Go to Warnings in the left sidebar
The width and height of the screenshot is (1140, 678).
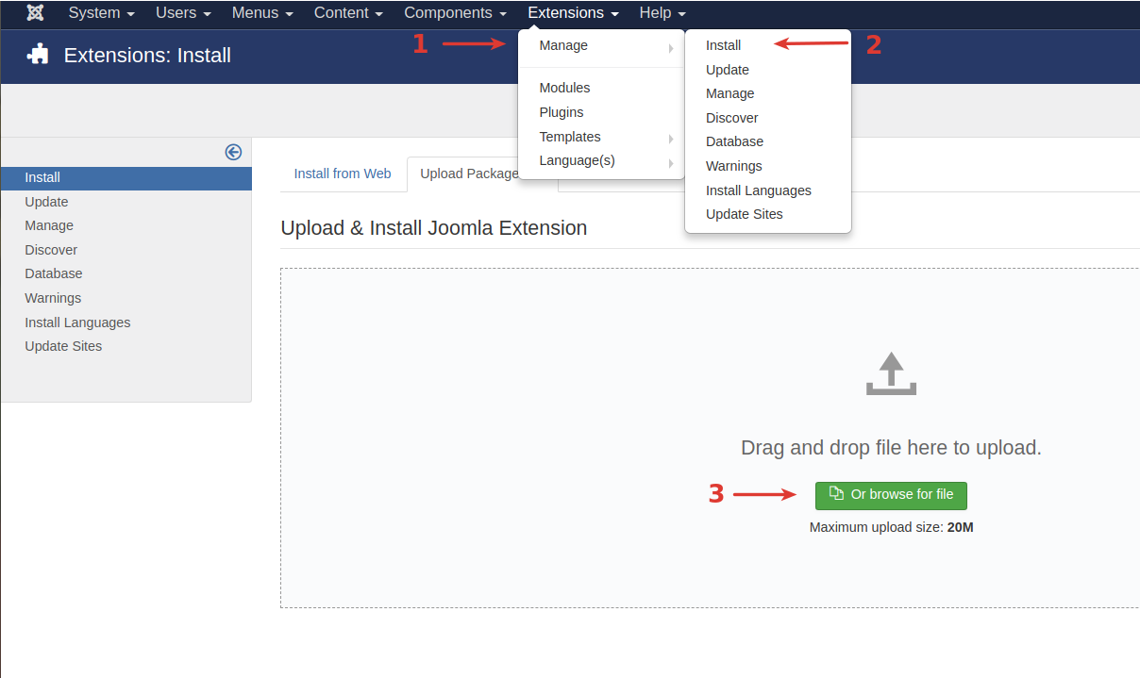pyautogui.click(x=126, y=298)
